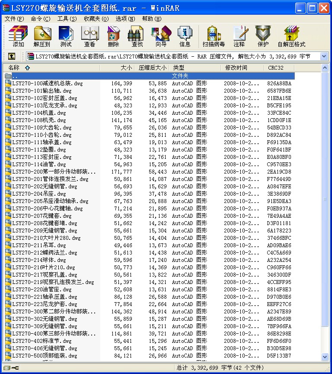The height and width of the screenshot is (374, 332).
Task: Launch the 查找 (Find) binoculars tool
Action: [x=137, y=36]
